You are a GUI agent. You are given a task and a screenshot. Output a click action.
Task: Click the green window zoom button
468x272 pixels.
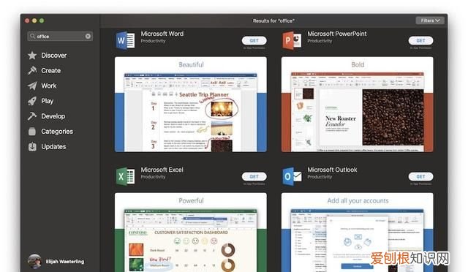42,20
